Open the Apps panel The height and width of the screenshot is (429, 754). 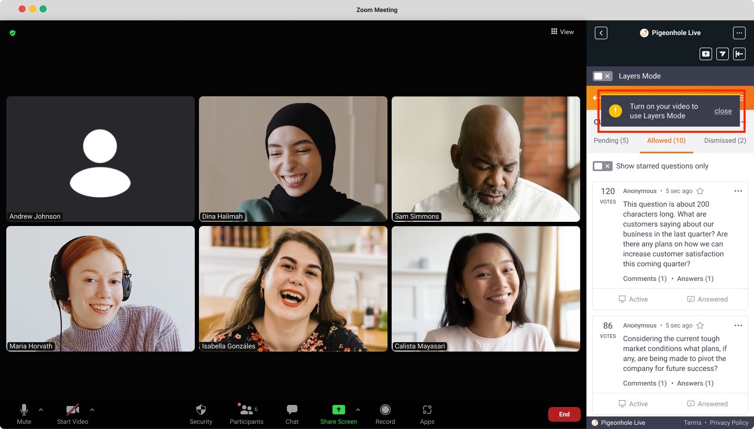pyautogui.click(x=427, y=410)
